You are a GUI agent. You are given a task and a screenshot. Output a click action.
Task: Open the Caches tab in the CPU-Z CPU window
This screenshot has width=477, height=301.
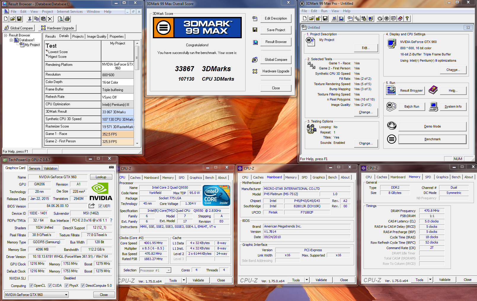pos(135,178)
